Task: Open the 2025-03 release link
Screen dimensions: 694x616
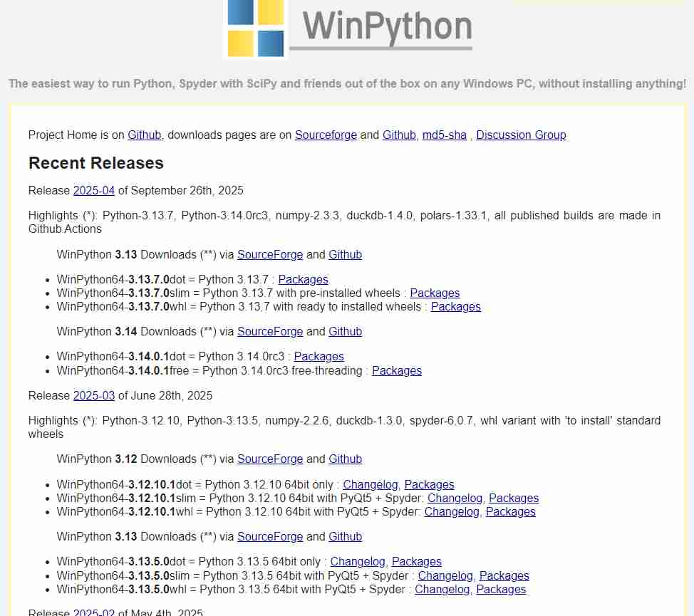Action: tap(93, 395)
